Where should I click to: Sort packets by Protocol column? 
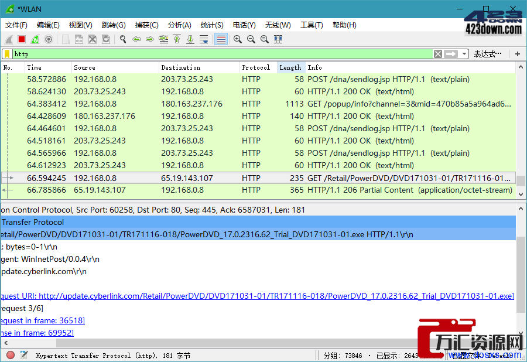[258, 67]
